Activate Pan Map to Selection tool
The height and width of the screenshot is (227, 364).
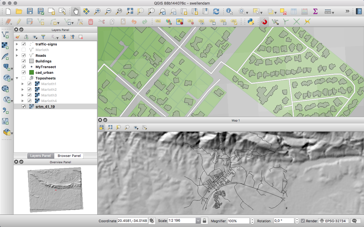(x=86, y=11)
